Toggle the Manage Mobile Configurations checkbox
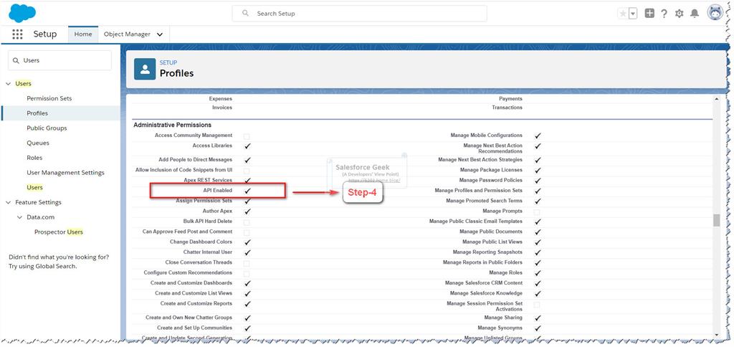Viewport: 734px width, 347px height. (x=538, y=136)
